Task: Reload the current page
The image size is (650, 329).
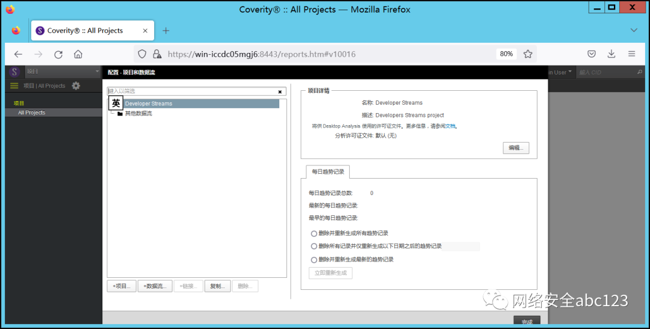Action: [58, 54]
